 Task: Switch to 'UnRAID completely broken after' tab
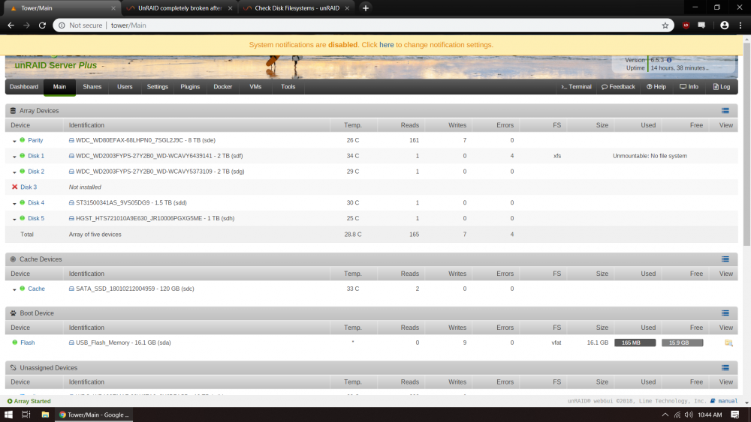tap(179, 8)
